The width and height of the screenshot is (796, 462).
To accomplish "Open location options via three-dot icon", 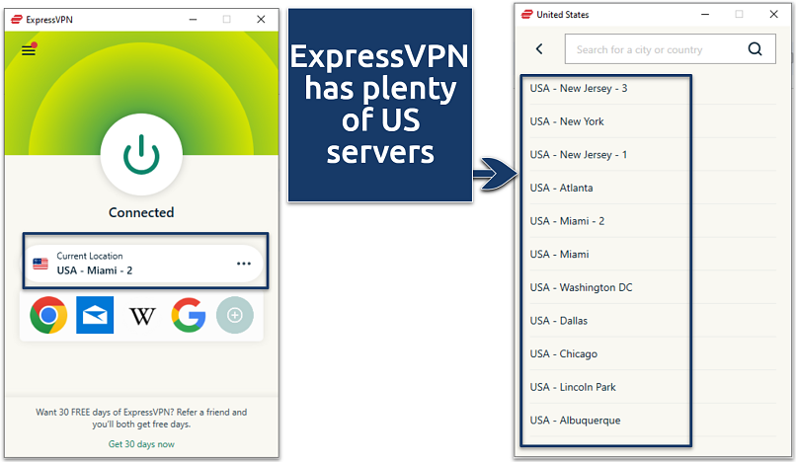I will click(243, 264).
